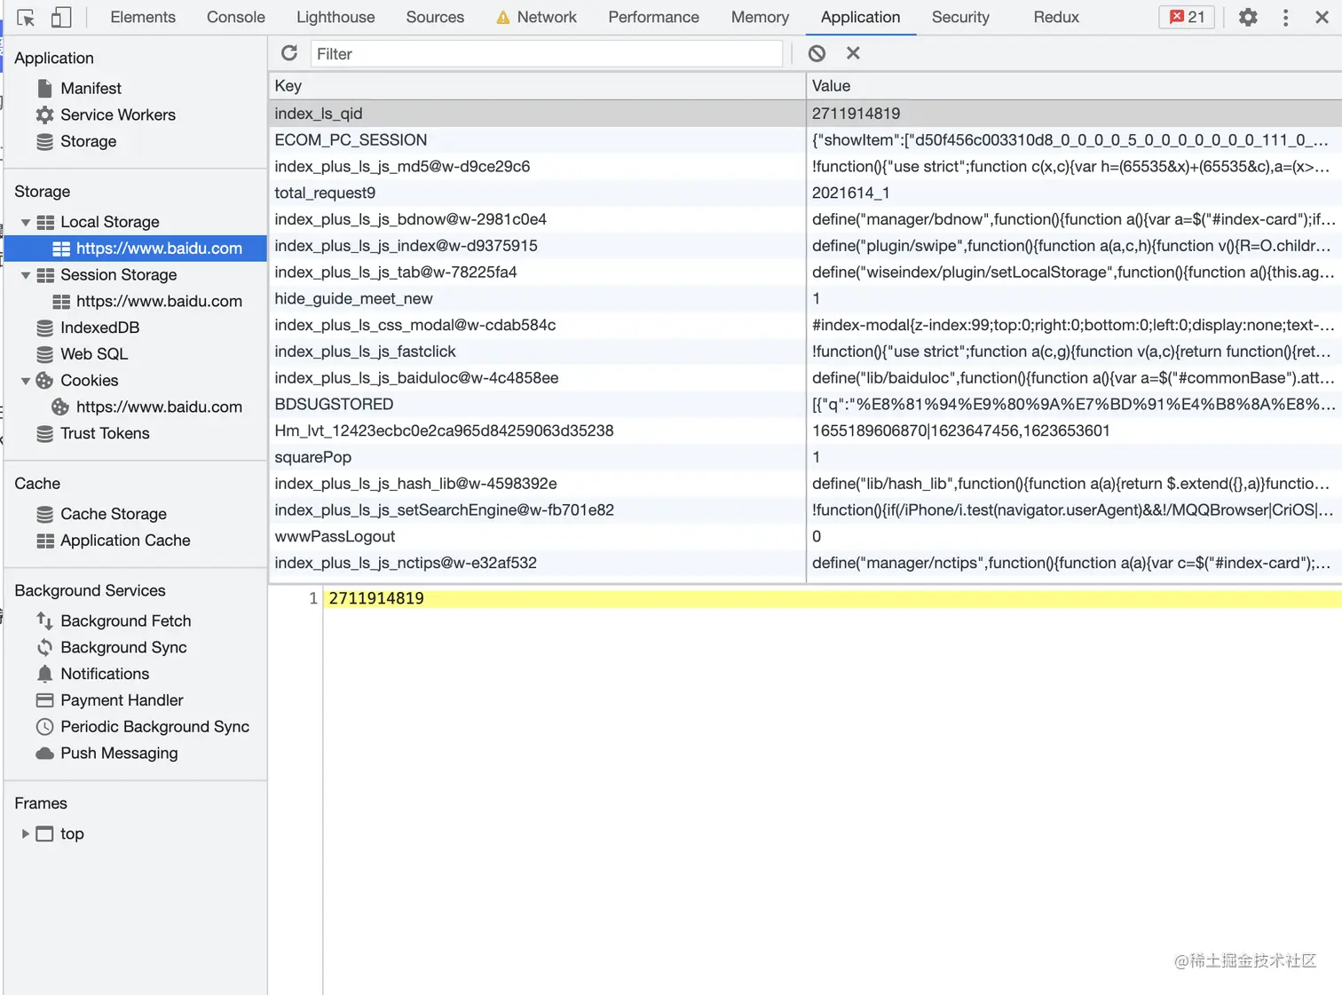Collapse the Local Storage tree
Image resolution: width=1342 pixels, height=995 pixels.
[x=26, y=222]
